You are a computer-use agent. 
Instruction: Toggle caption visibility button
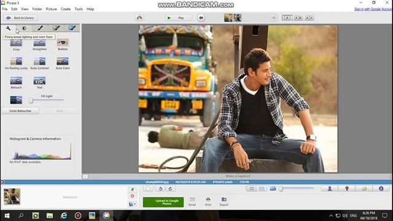click(x=85, y=176)
